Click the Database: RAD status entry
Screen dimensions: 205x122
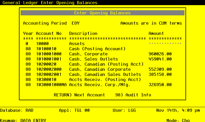[17, 110]
